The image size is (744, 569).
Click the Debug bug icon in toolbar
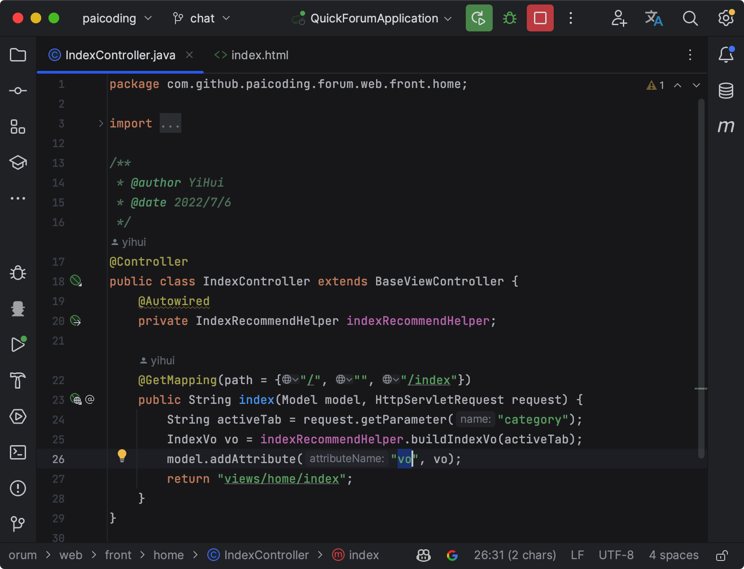[x=509, y=18]
